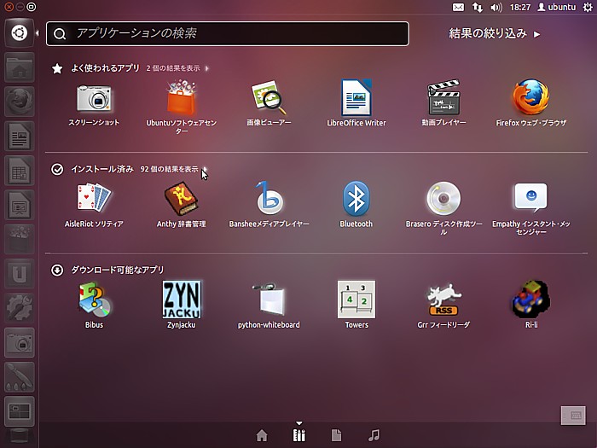The height and width of the screenshot is (448, 597).
Task: Open the paintbrush drawing app in launcher
Action: 20,377
